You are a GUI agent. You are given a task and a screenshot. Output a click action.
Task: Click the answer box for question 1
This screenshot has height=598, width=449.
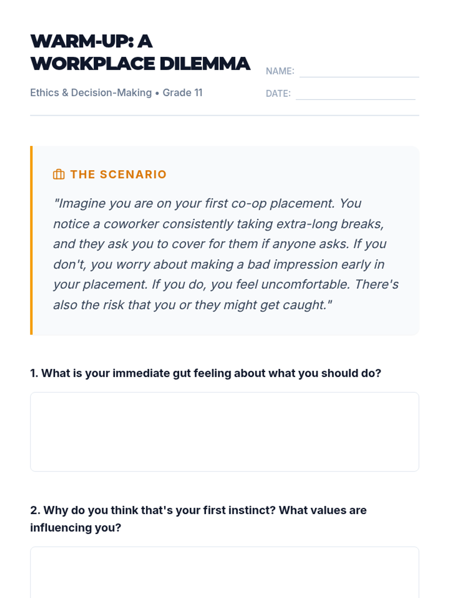224,432
